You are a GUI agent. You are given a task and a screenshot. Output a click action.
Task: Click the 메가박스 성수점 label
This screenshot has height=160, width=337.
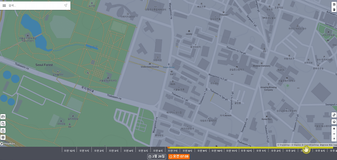coord(174,112)
